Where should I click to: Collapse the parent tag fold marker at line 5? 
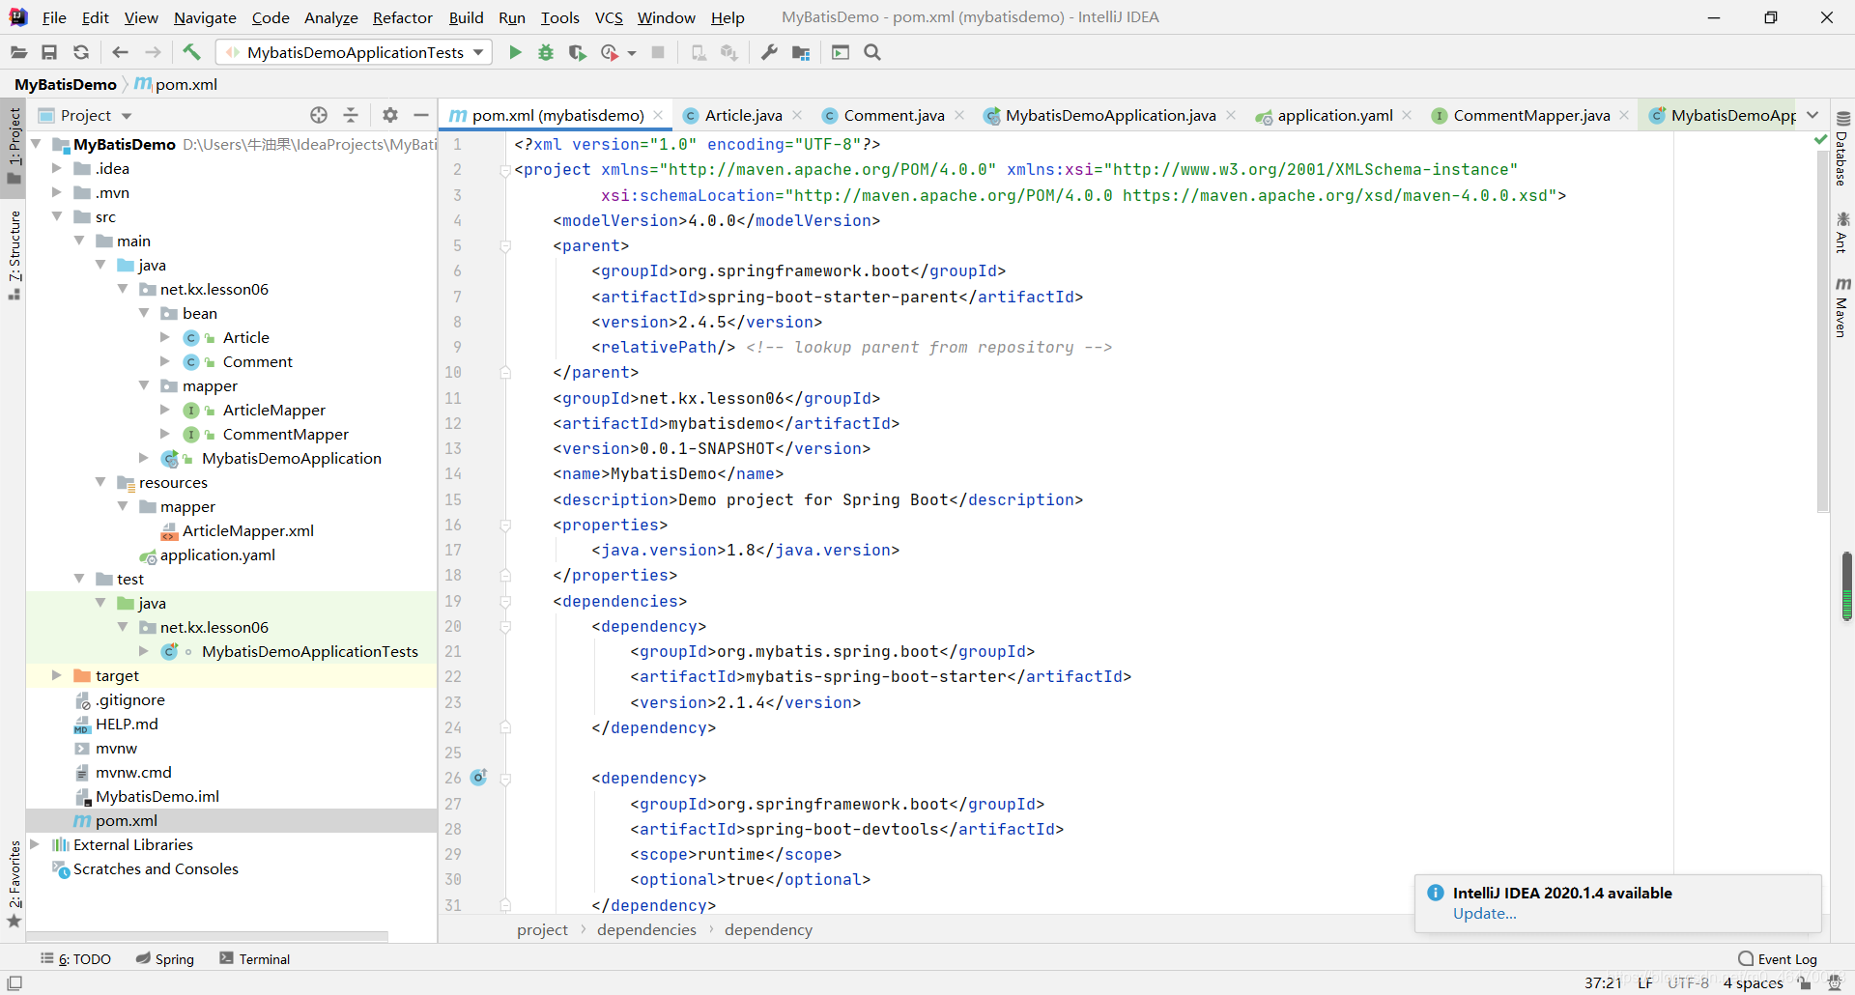(x=505, y=246)
